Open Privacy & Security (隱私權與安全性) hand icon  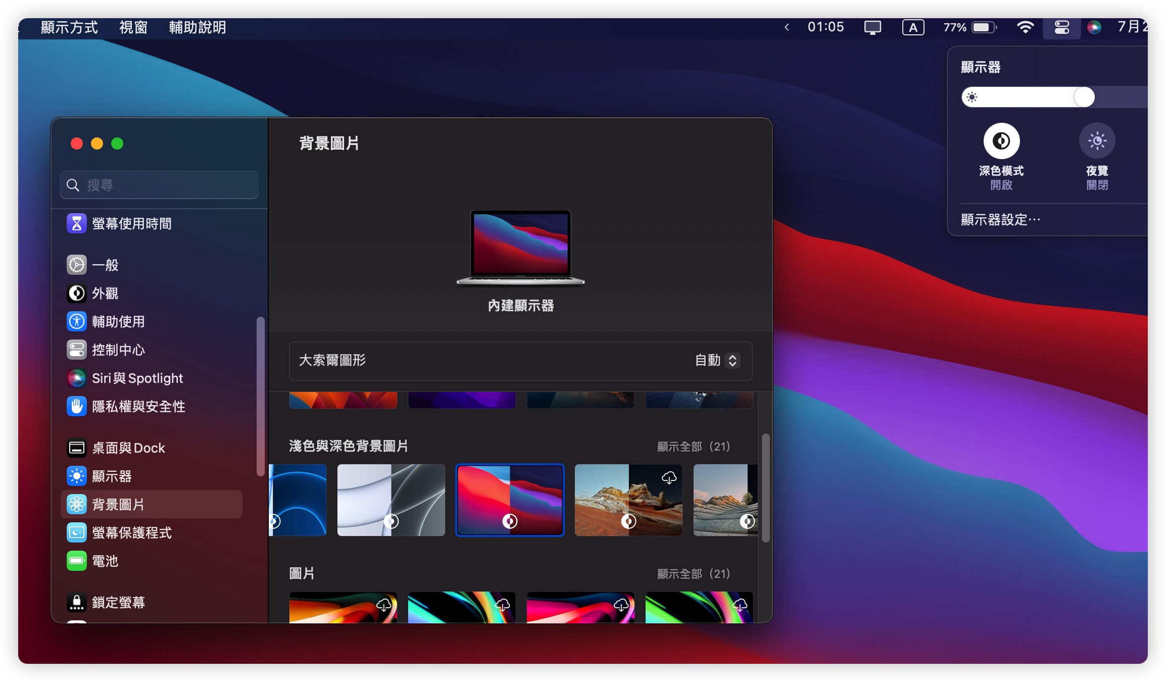coord(76,406)
